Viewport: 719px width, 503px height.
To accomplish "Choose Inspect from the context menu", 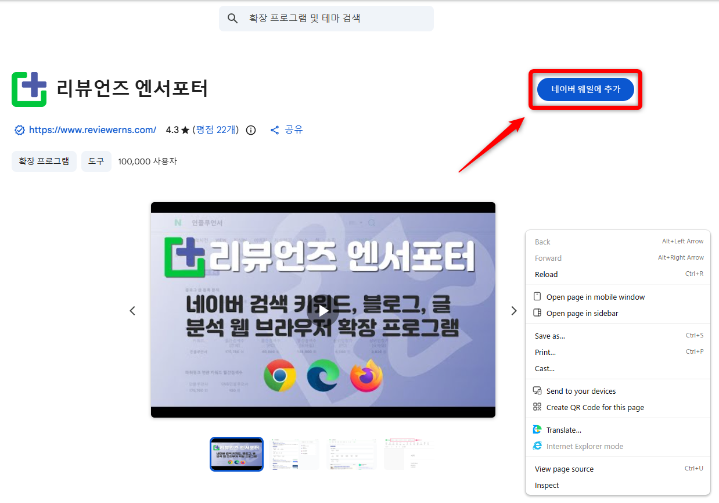I will [x=547, y=485].
